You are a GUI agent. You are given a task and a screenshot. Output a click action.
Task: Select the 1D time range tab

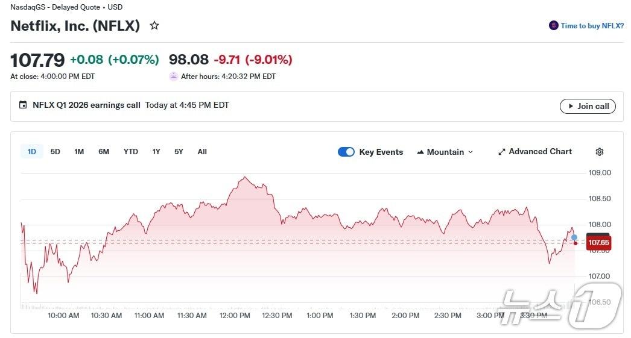[x=31, y=152]
